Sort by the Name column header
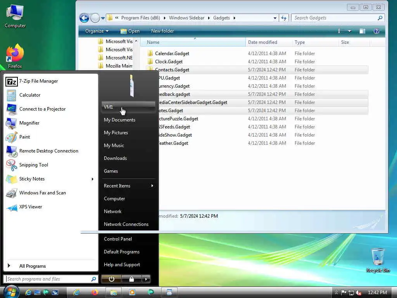The height and width of the screenshot is (298, 397). [193, 42]
